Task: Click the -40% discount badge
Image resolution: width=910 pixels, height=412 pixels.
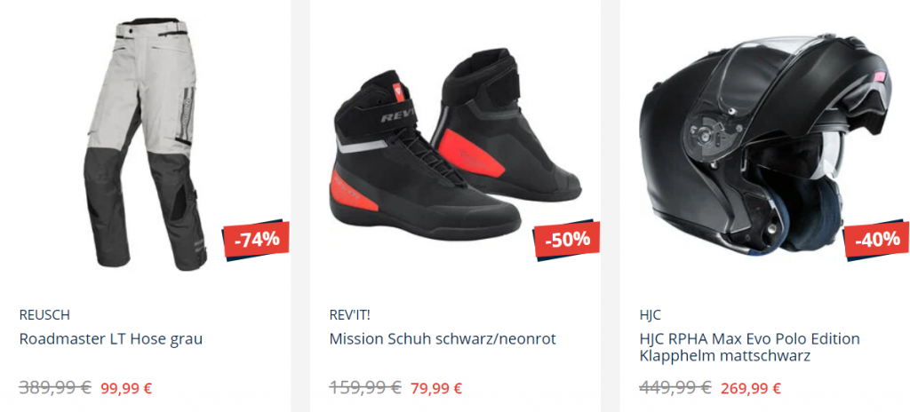Action: pyautogui.click(x=876, y=239)
